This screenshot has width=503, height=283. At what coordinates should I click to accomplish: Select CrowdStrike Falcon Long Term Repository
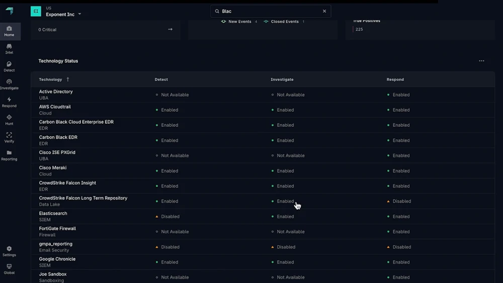click(x=263, y=201)
